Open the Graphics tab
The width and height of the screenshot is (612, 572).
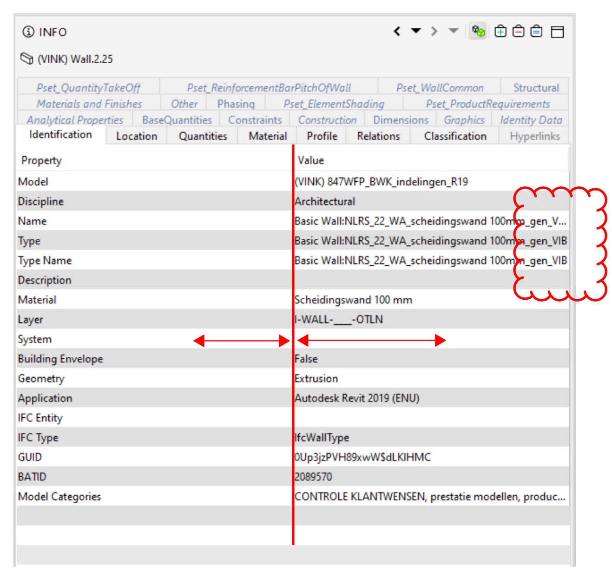[x=464, y=120]
